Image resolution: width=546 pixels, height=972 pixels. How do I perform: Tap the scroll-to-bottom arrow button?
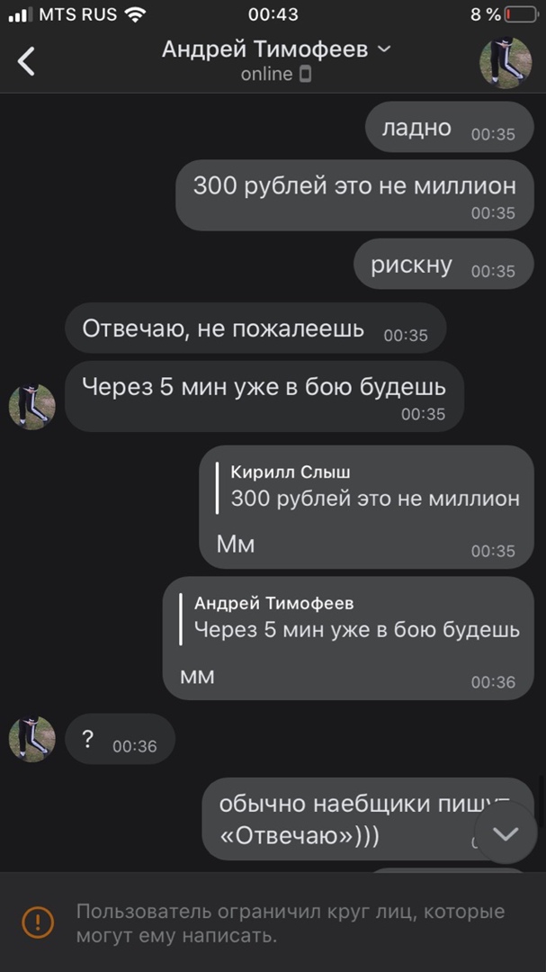pyautogui.click(x=506, y=833)
